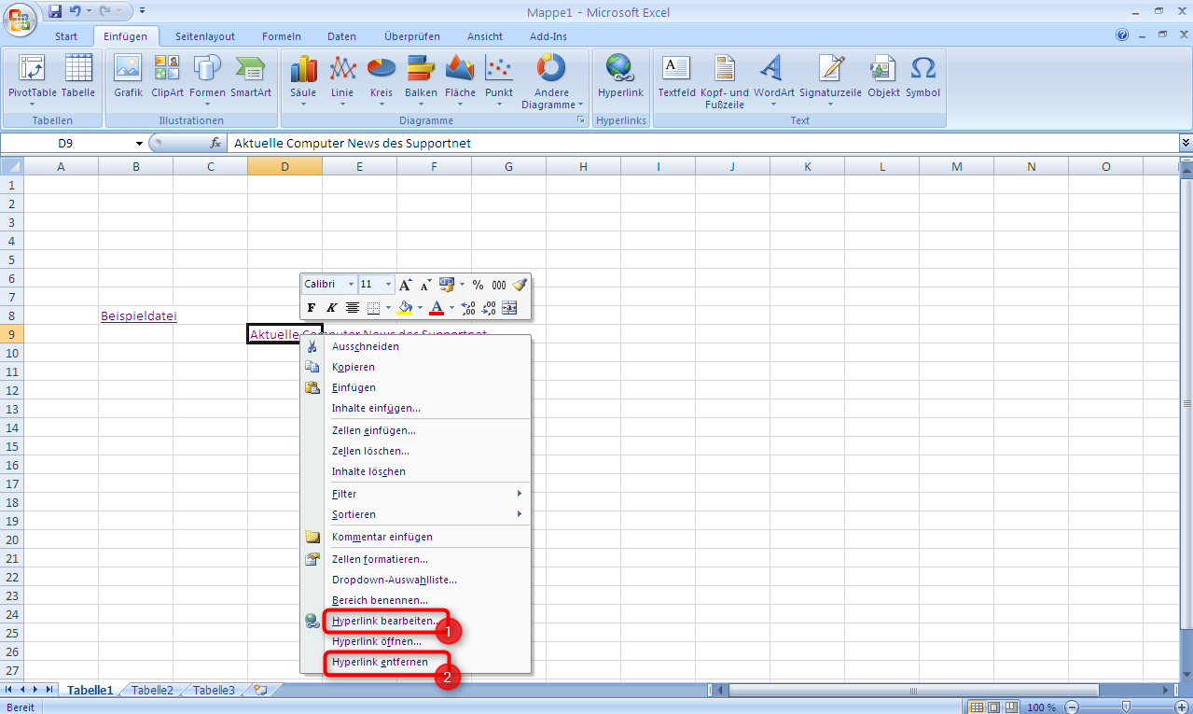
Task: Open the Name Box dropdown arrow
Action: (x=140, y=143)
